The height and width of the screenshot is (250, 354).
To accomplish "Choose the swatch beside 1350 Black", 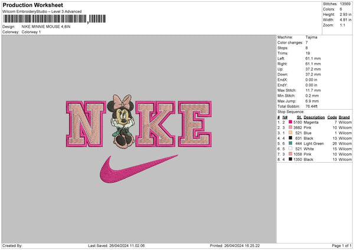I will point(290,159).
